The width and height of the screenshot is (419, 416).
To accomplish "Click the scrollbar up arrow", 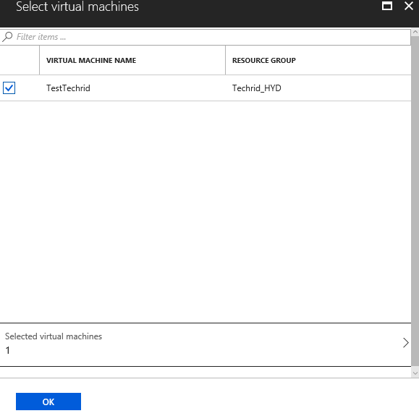I will coord(415,32).
